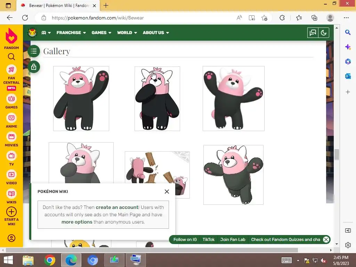
Task: Open the Edge sidebar search icon
Action: click(x=348, y=32)
